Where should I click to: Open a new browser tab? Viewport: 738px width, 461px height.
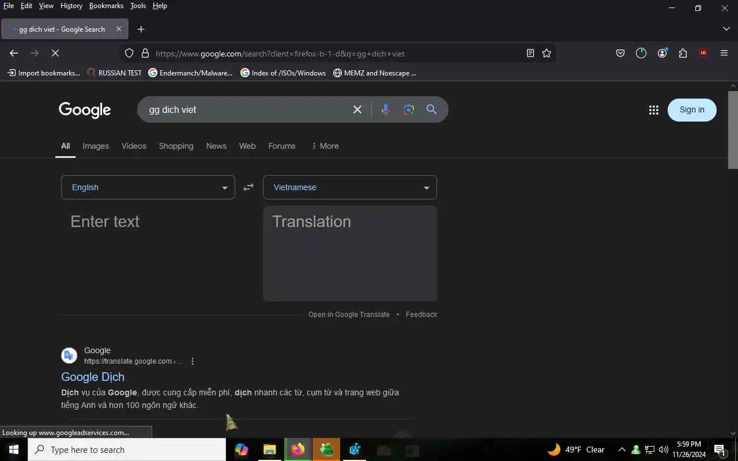pos(141,29)
